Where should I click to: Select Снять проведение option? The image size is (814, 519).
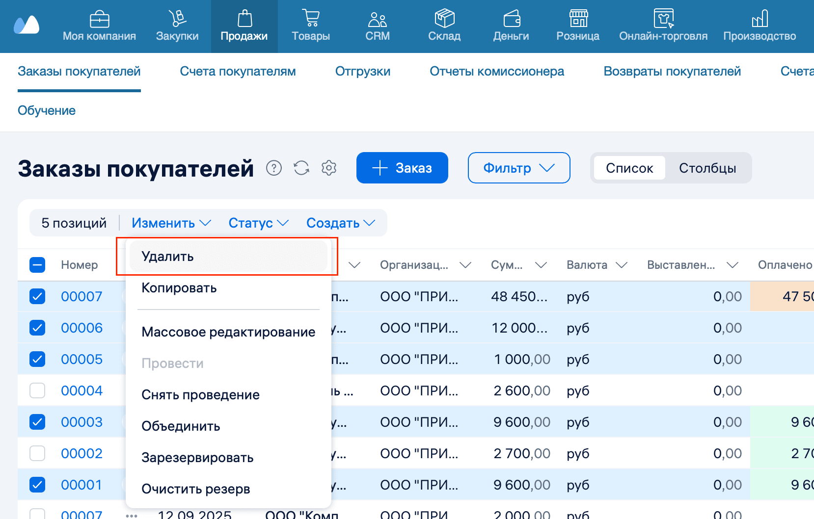(228, 395)
